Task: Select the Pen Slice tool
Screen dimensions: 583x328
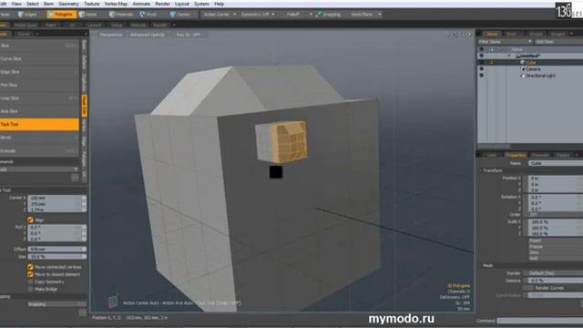Action: pyautogui.click(x=39, y=85)
